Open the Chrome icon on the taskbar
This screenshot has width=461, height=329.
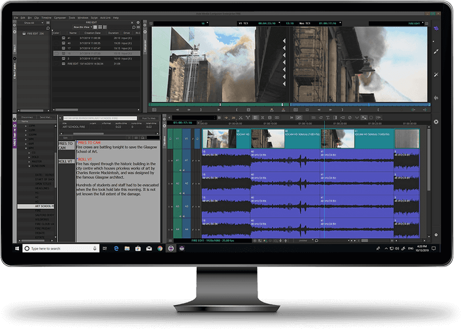[x=160, y=248]
